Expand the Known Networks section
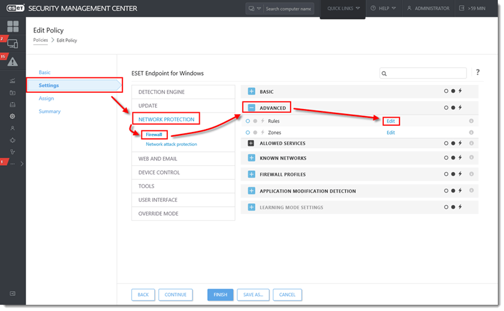Viewport: 504px width, 311px height. (x=251, y=158)
